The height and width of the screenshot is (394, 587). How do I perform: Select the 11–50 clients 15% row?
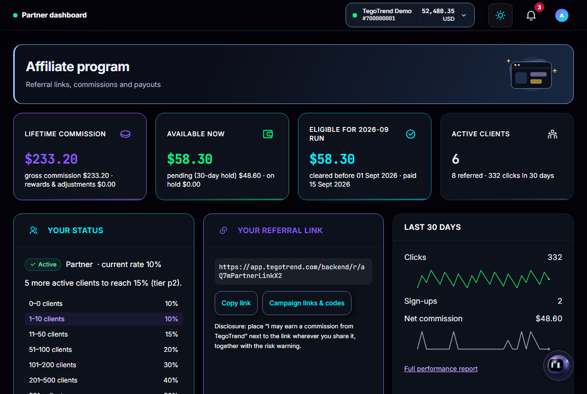click(103, 334)
